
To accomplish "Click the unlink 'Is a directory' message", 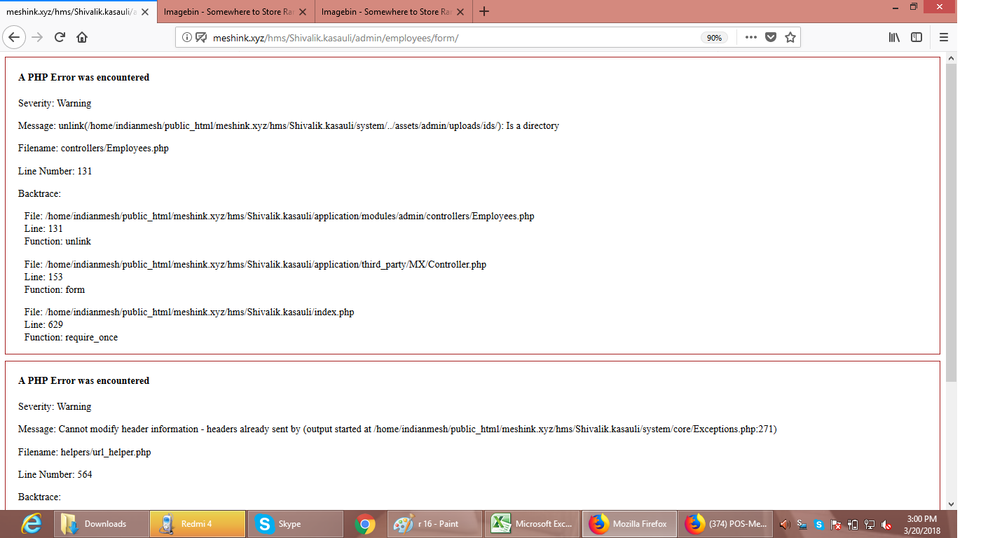I will [x=289, y=126].
